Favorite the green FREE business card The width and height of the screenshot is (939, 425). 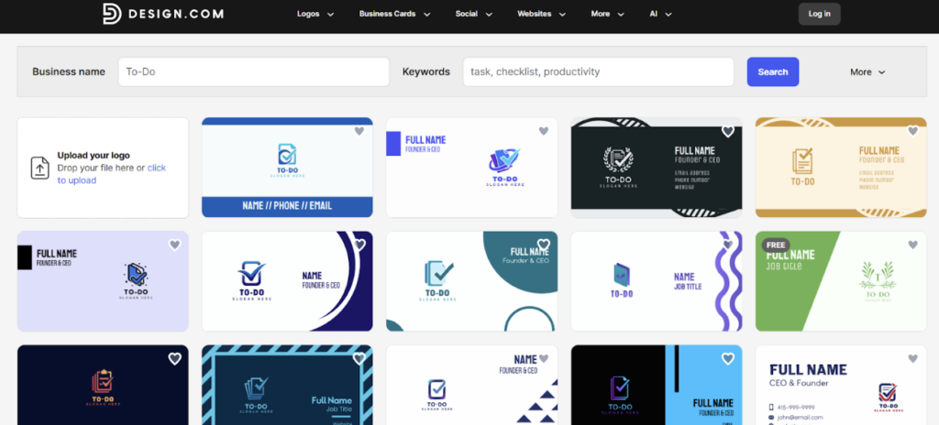[x=912, y=245]
